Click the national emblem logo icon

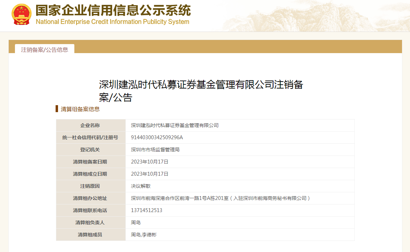click(x=22, y=14)
